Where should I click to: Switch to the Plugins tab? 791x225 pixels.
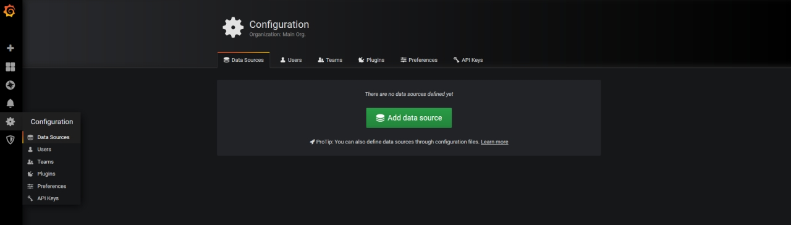371,60
